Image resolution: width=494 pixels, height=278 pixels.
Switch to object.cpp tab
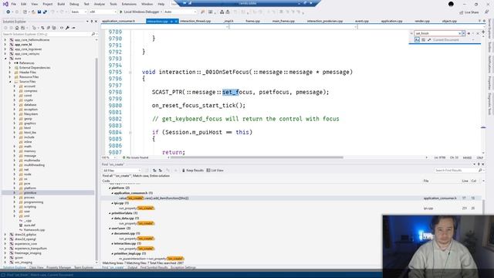coord(449,21)
